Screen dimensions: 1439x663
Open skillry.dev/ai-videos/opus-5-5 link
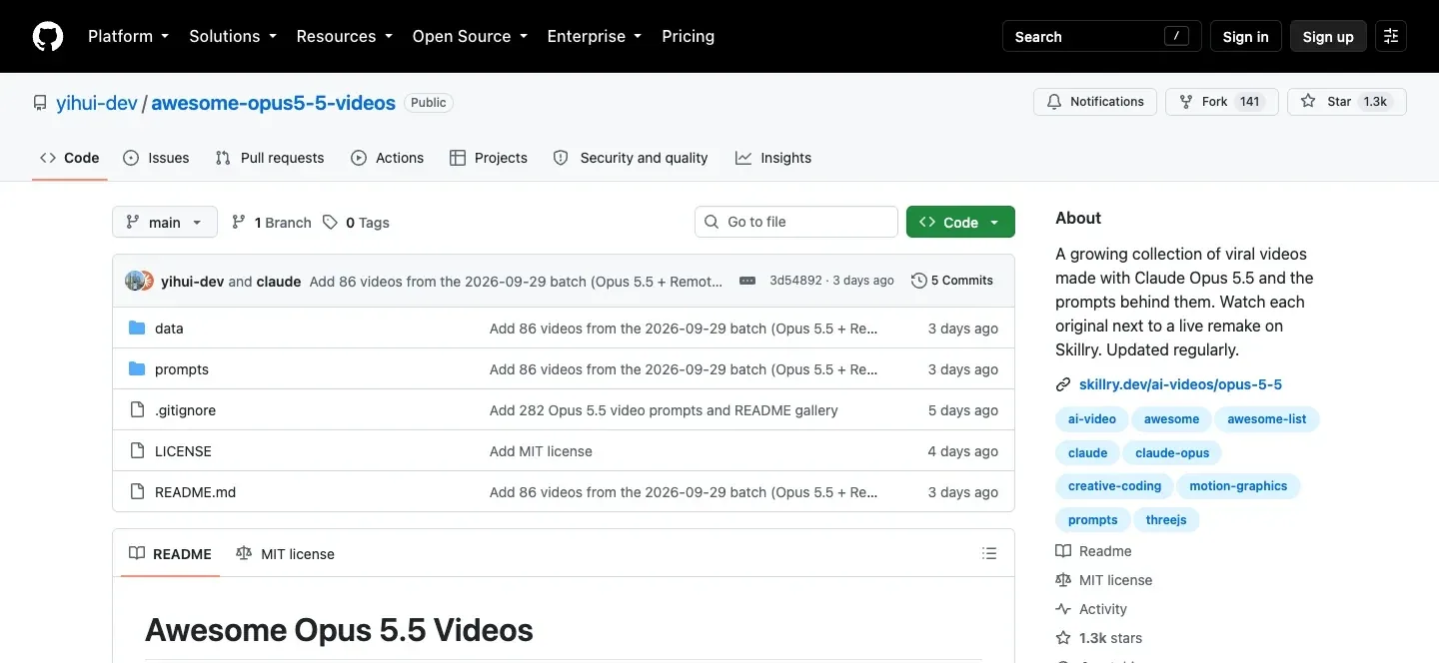click(x=1180, y=384)
